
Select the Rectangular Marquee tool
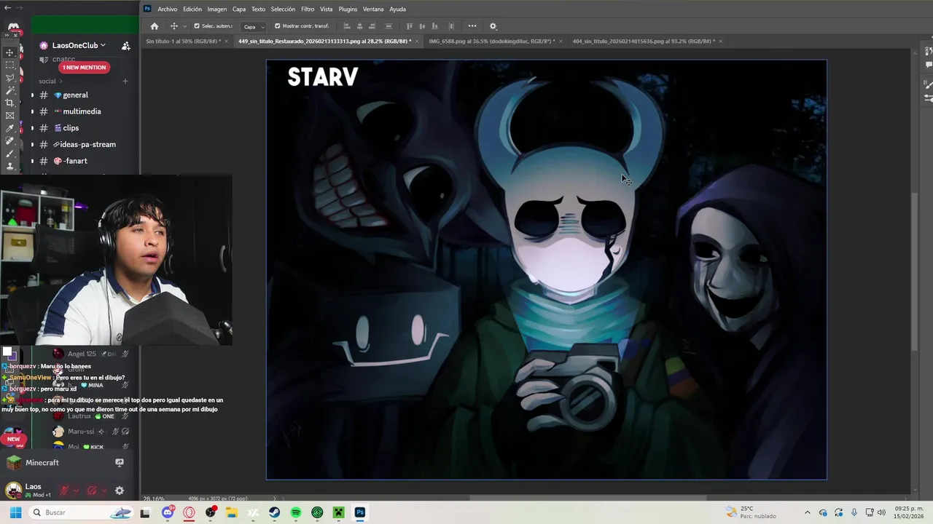9,65
